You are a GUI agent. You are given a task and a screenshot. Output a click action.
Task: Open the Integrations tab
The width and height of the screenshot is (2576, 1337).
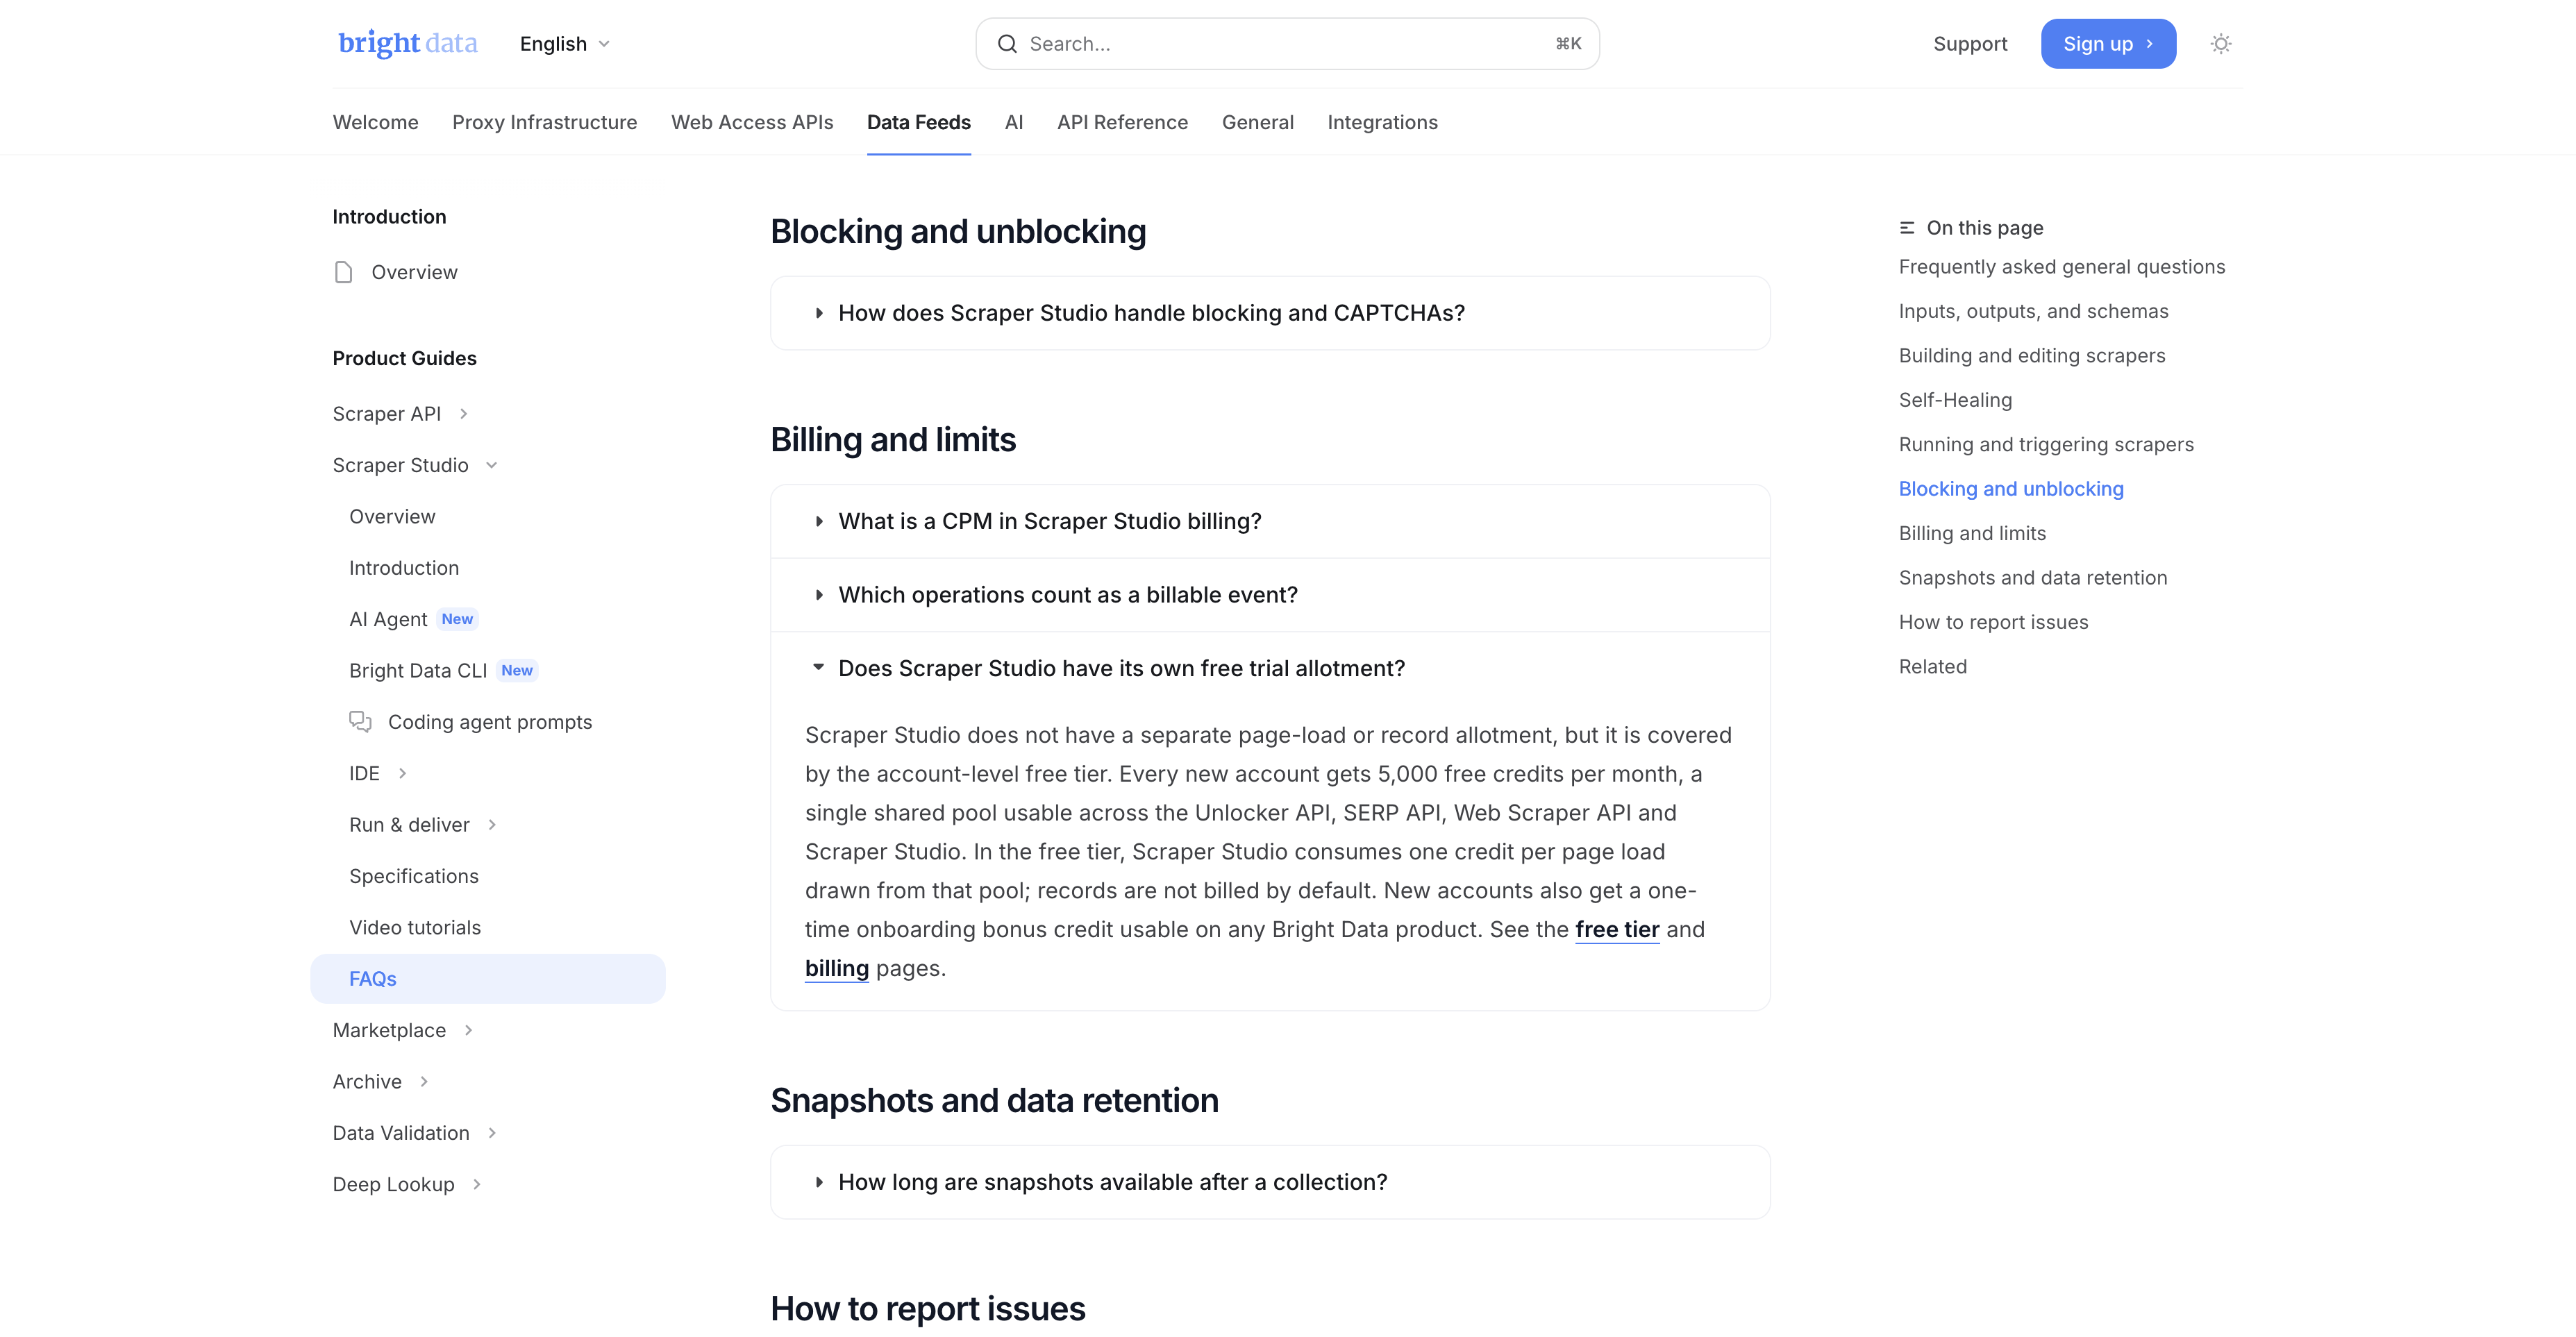coord(1382,122)
